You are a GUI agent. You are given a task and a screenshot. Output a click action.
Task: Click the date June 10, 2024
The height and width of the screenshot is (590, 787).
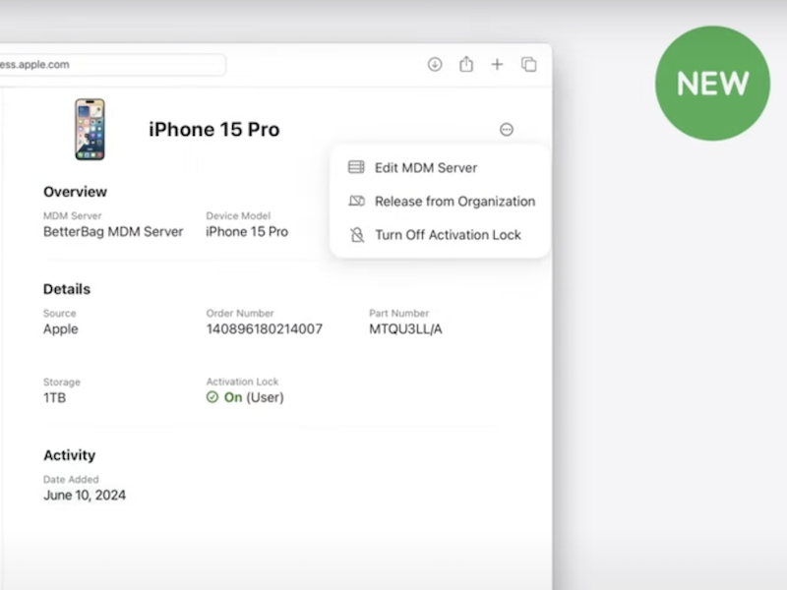pos(85,496)
